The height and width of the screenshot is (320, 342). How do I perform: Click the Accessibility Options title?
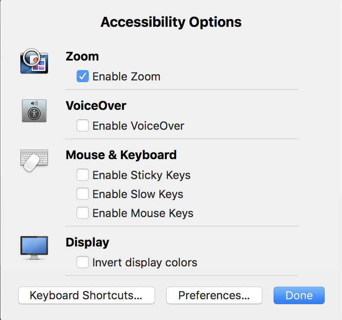[171, 22]
